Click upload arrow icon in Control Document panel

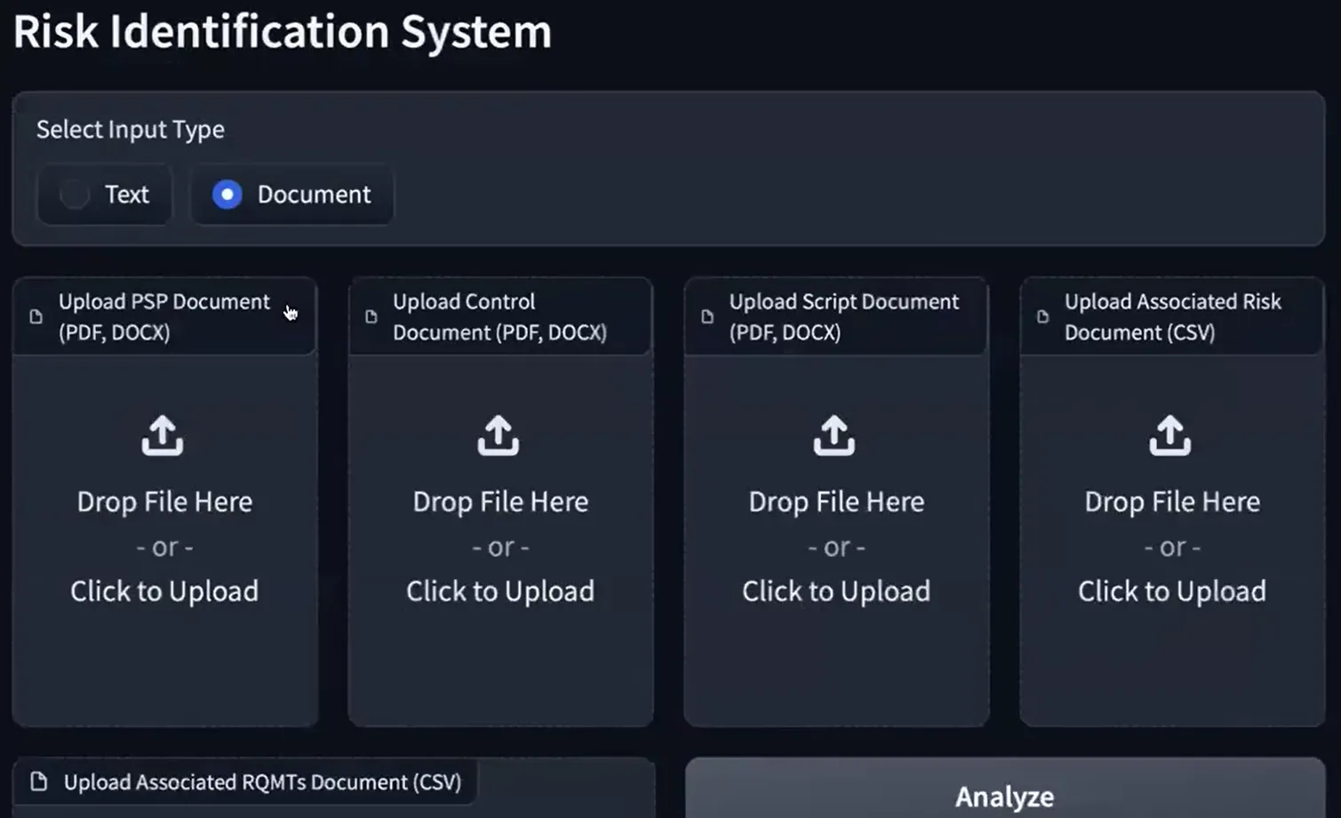pos(499,435)
